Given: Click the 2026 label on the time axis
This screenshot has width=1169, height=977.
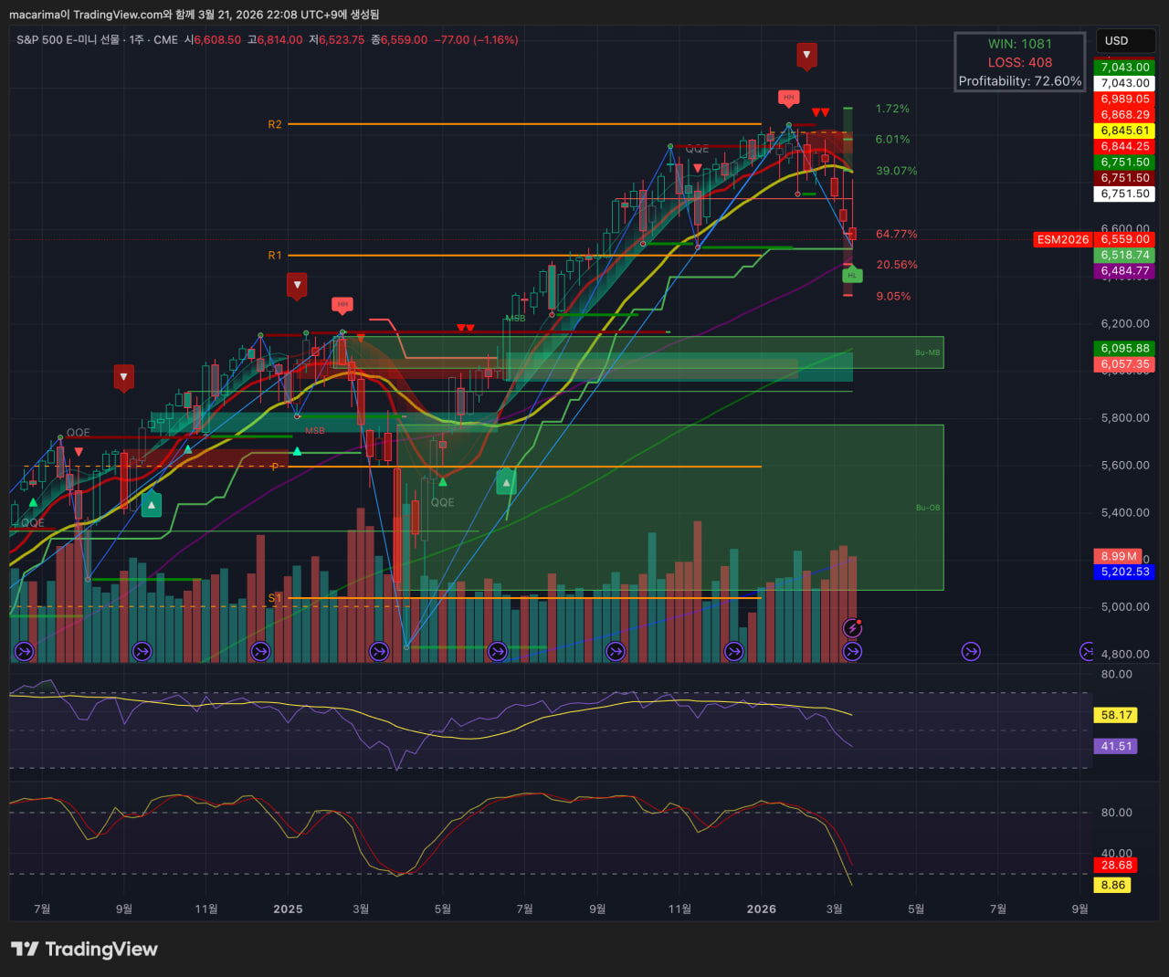Looking at the screenshot, I should (x=761, y=909).
